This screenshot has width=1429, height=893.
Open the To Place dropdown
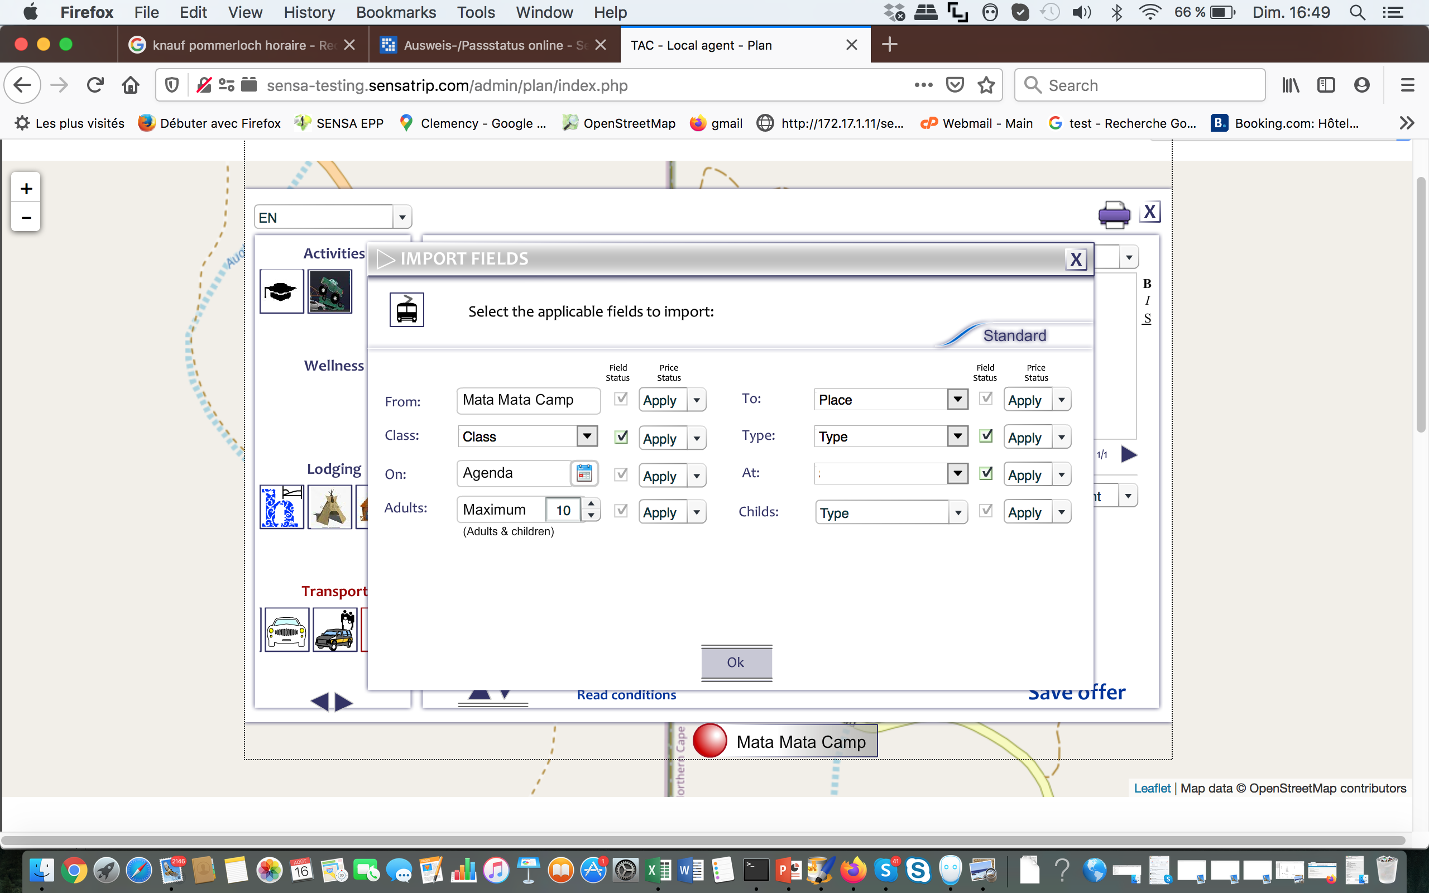point(957,399)
